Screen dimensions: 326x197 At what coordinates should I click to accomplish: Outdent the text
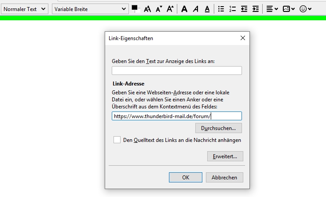pos(244,9)
